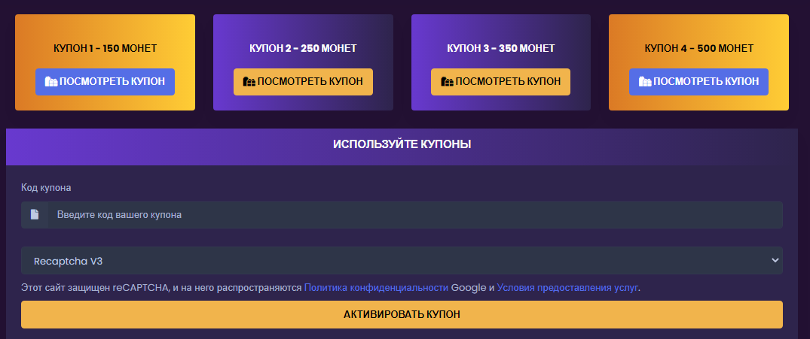Click the "Используйте купоны" section header
Viewport: 810px width, 339px height.
[x=402, y=144]
